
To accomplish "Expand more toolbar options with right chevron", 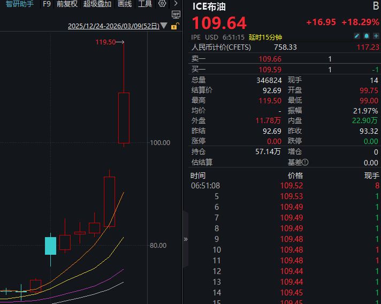I will pos(176,4).
